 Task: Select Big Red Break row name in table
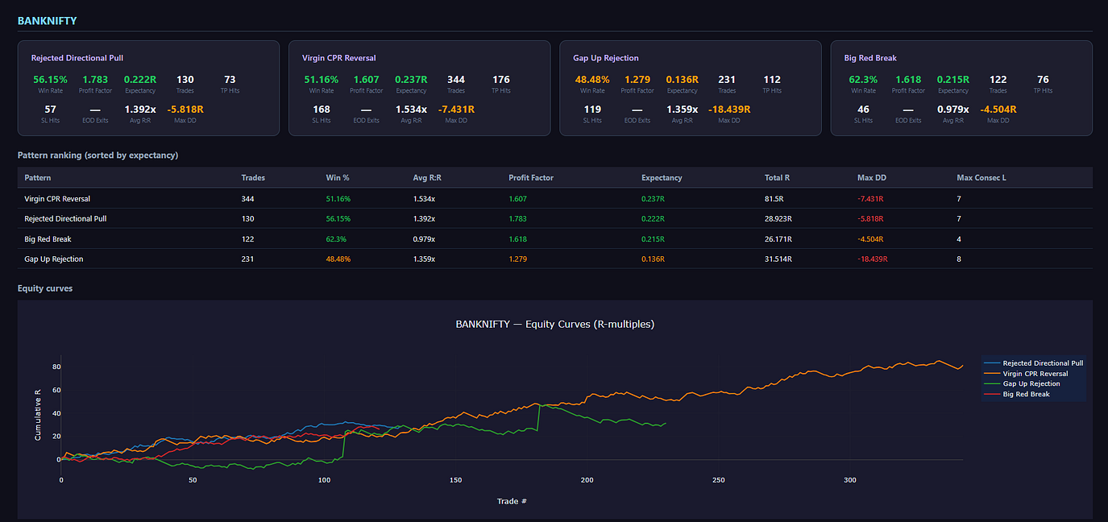point(48,238)
